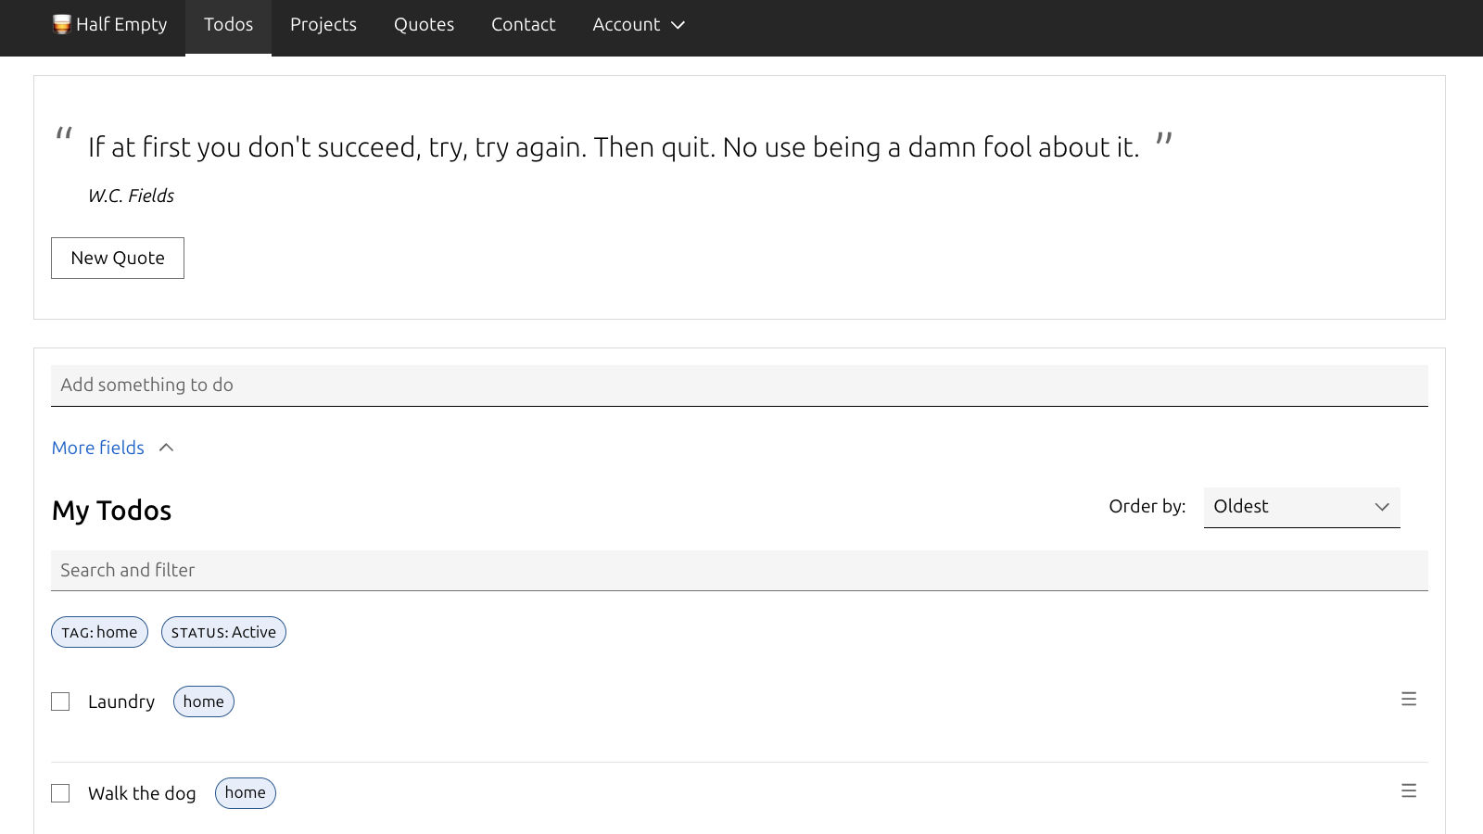This screenshot has height=834, width=1483.
Task: Click the home tag on Walk the dog
Action: pos(245,793)
